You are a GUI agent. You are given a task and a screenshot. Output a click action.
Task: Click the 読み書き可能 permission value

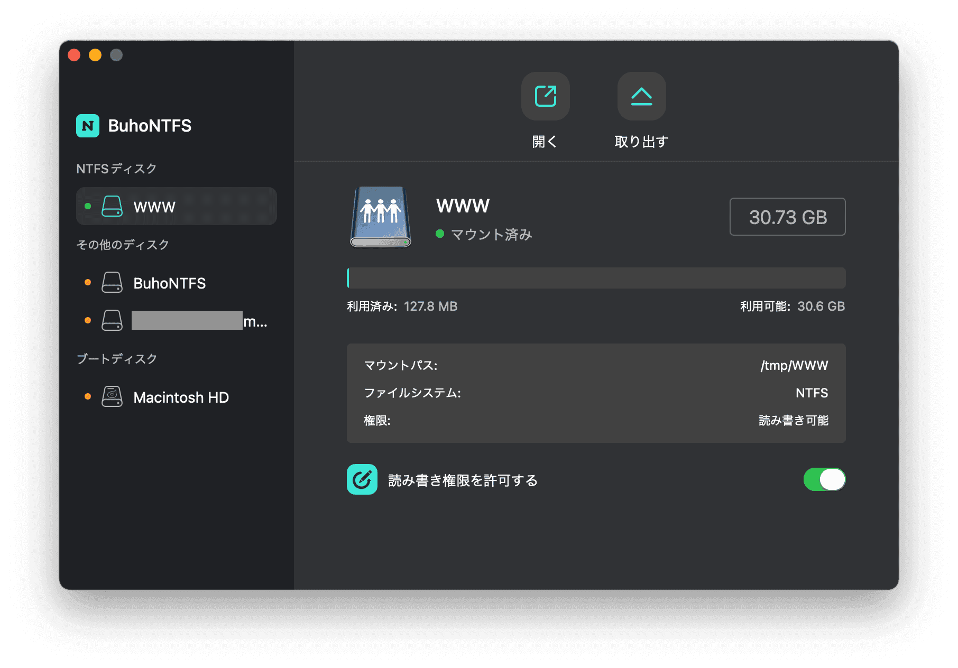coord(794,420)
